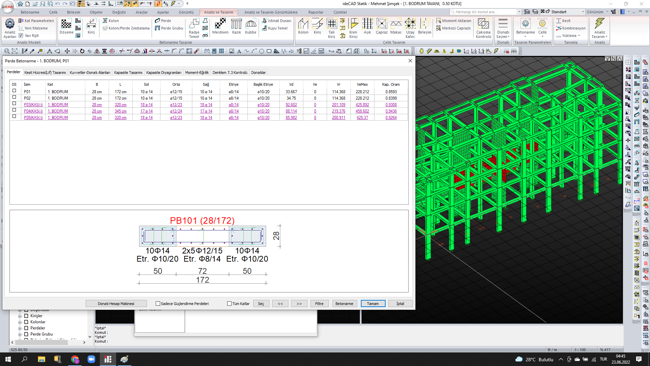Select the circle drawing tool in toolbar
The image size is (650, 366).
[x=262, y=51]
